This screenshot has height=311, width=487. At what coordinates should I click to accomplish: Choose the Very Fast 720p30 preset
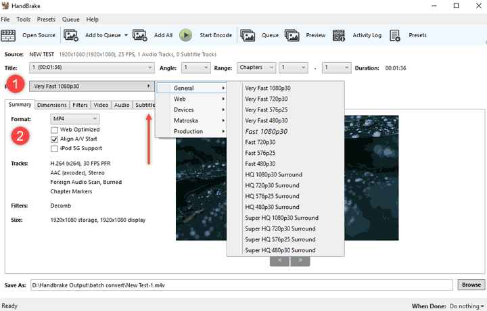(285, 99)
